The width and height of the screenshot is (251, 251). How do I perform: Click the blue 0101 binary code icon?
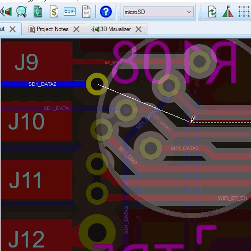tap(70, 12)
